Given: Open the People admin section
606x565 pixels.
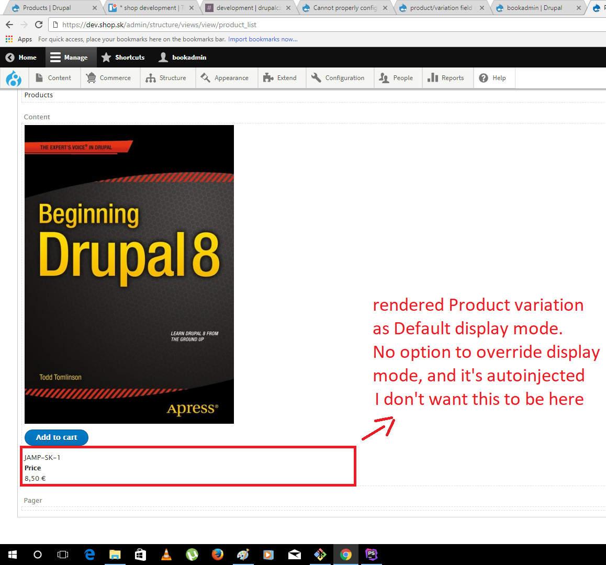Looking at the screenshot, I should [x=398, y=77].
